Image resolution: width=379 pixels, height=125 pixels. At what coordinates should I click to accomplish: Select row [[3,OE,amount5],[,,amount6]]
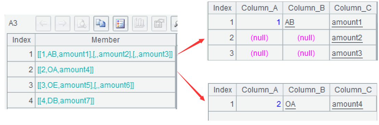105,85
